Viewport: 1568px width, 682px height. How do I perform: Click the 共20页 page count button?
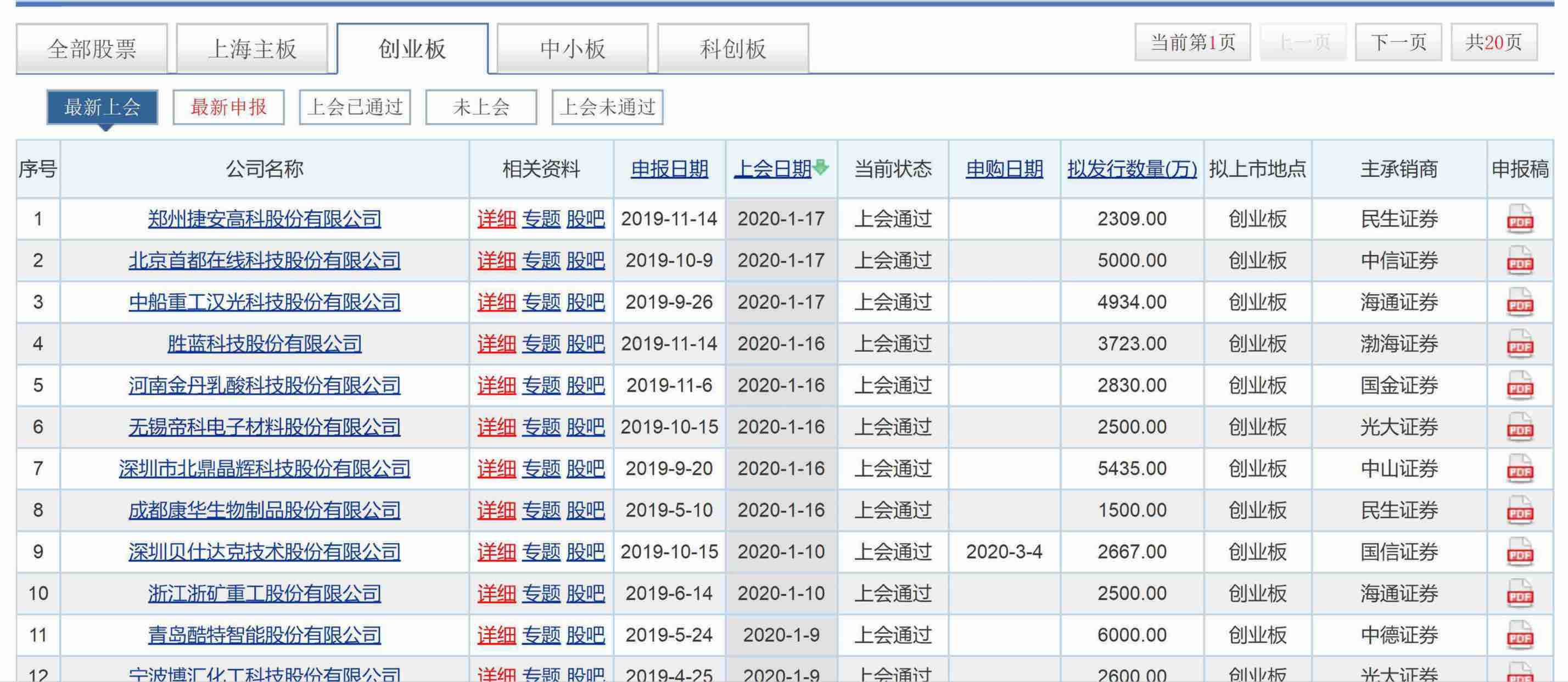click(1494, 43)
